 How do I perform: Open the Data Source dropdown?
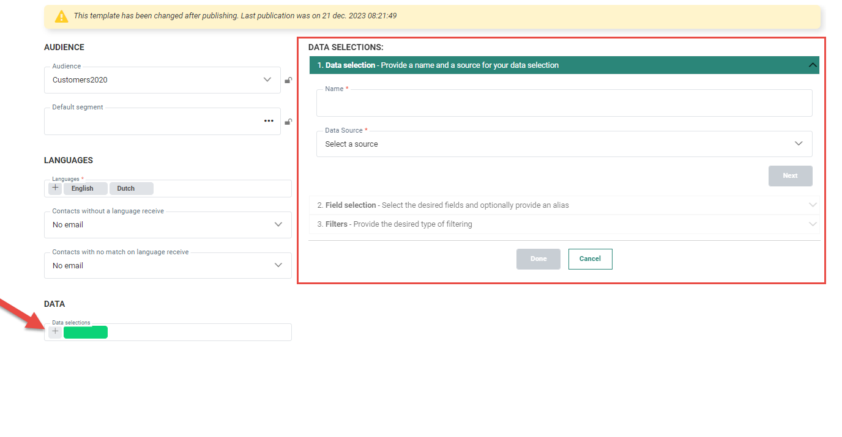[564, 144]
